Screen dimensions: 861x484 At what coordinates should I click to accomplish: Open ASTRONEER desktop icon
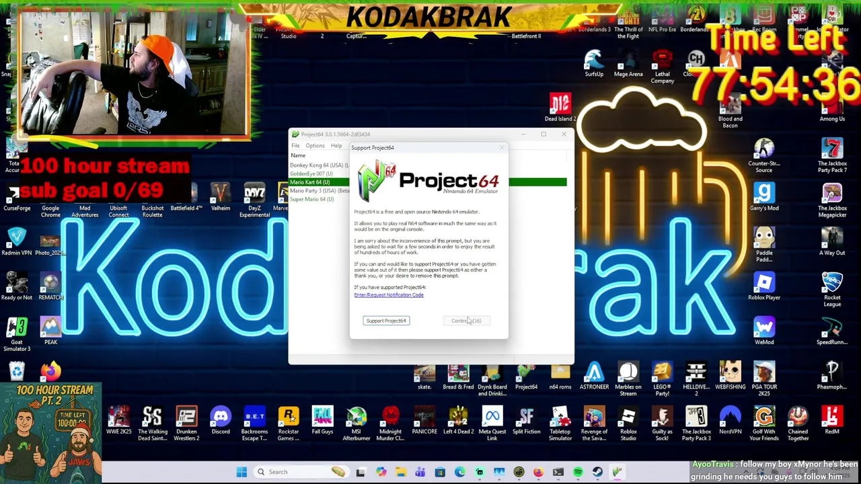tap(594, 377)
